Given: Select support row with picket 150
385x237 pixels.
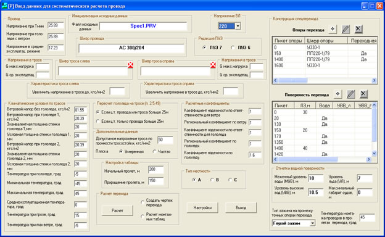Looking at the screenshot, I should [325, 54].
